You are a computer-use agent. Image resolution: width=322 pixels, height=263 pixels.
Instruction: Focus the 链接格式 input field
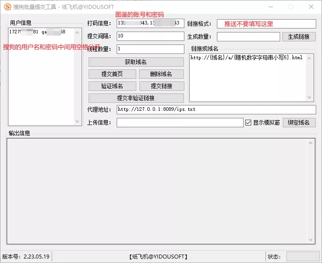point(266,24)
